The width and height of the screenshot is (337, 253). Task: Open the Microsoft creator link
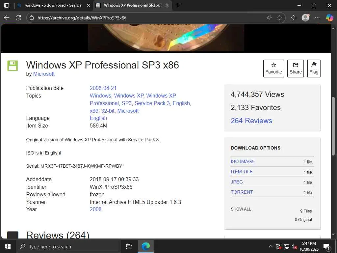click(x=44, y=74)
